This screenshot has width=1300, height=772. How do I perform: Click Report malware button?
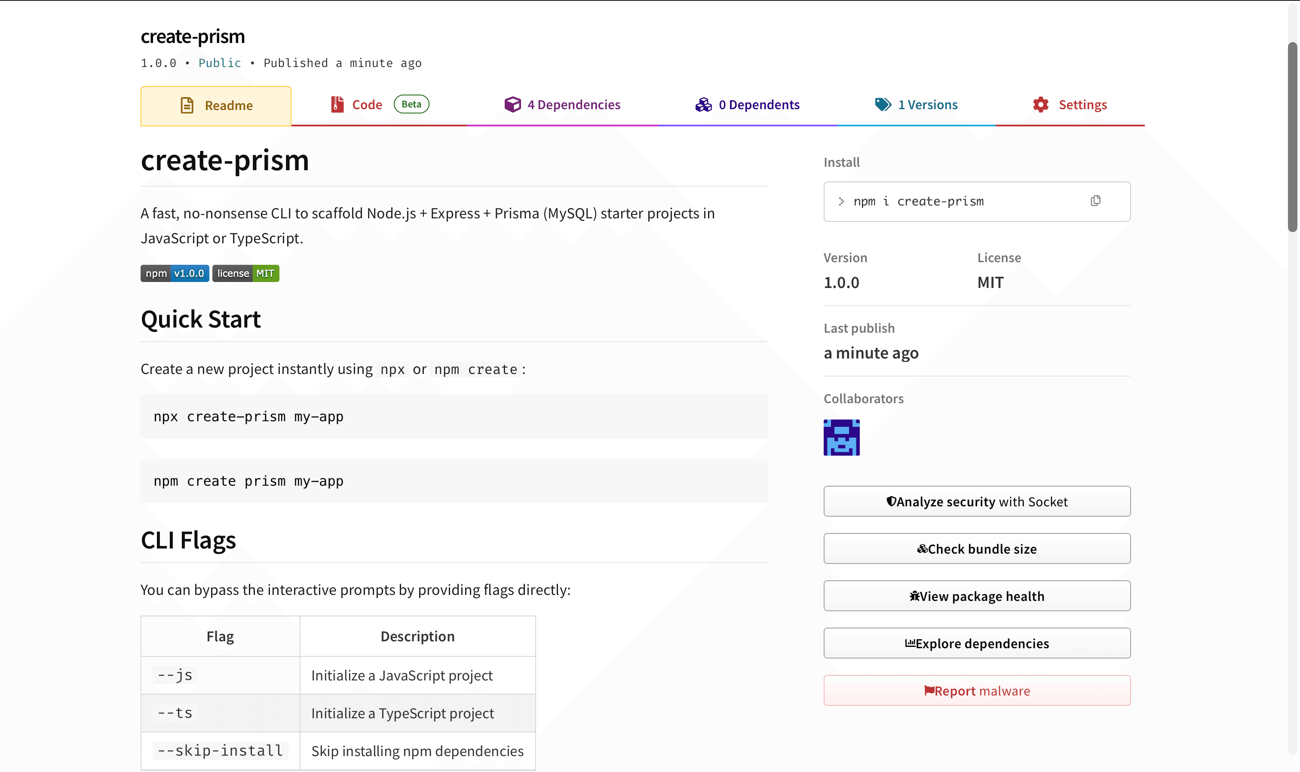977,690
